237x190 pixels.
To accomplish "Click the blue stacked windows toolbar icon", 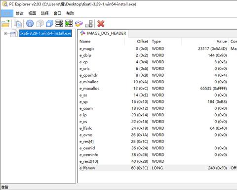I will click(49, 24).
